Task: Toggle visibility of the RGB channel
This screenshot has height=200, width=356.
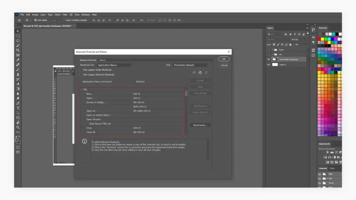Action: [x=320, y=174]
